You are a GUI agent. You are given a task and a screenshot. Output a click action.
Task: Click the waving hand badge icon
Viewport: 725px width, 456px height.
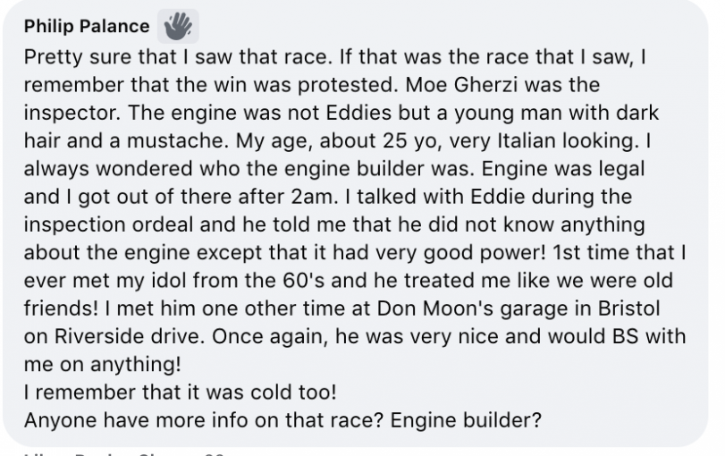click(178, 26)
